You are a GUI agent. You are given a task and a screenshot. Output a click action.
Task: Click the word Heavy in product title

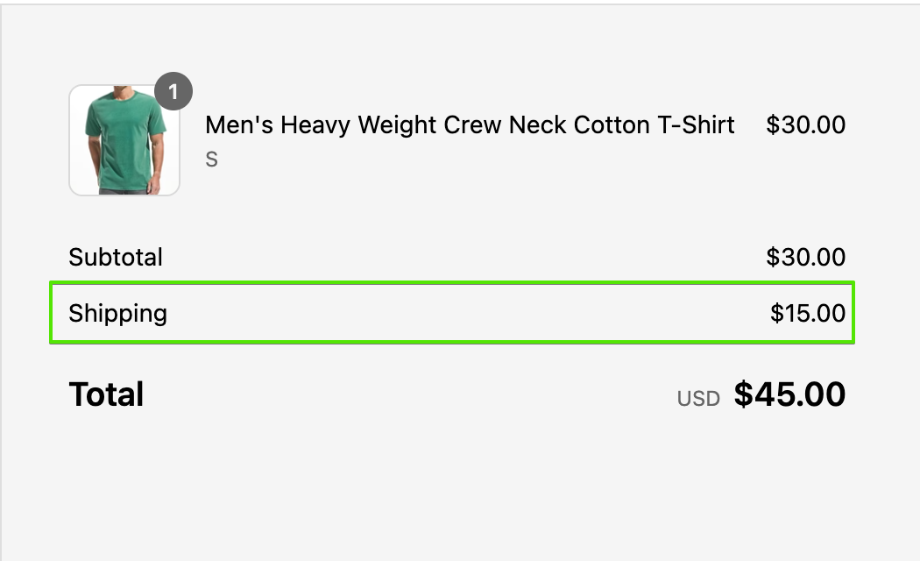(315, 125)
